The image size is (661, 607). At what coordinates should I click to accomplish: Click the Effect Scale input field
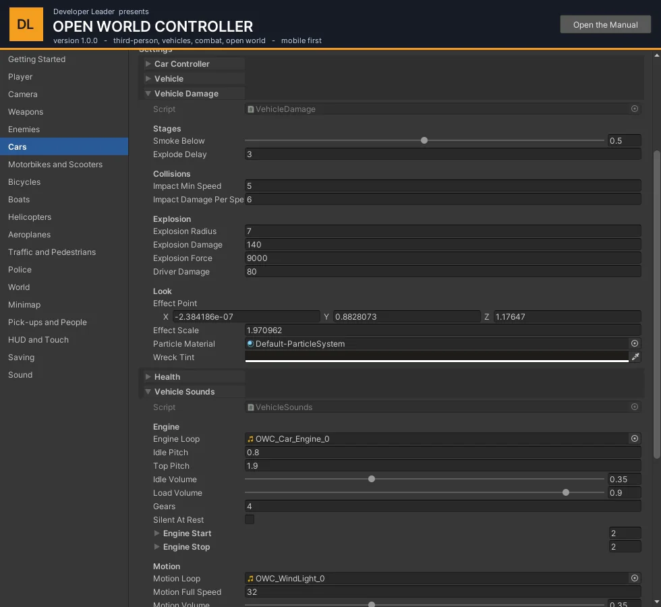click(x=443, y=330)
